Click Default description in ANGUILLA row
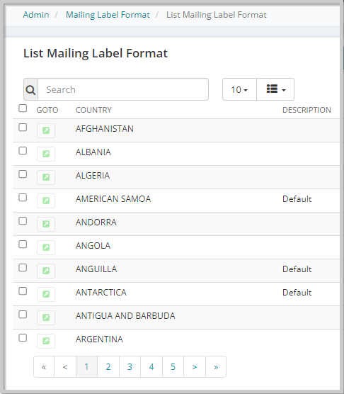This screenshot has width=344, height=394. tap(297, 269)
